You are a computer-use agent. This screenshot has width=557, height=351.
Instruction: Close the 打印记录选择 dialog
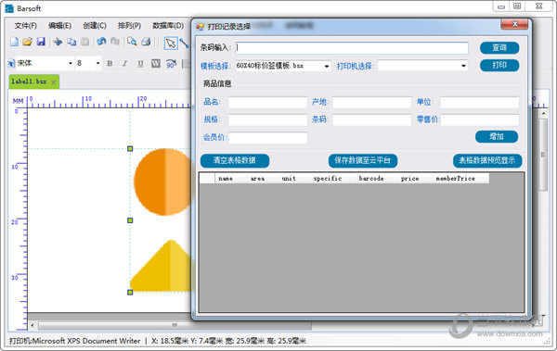514,24
